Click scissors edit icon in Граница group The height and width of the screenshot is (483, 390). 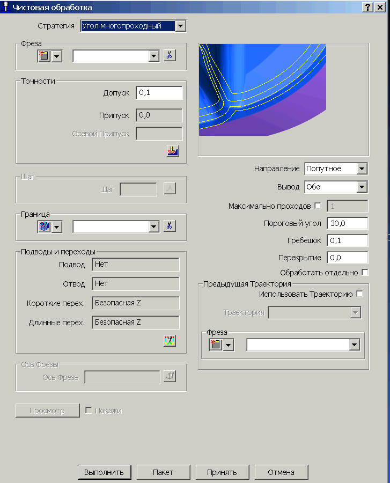tap(170, 226)
